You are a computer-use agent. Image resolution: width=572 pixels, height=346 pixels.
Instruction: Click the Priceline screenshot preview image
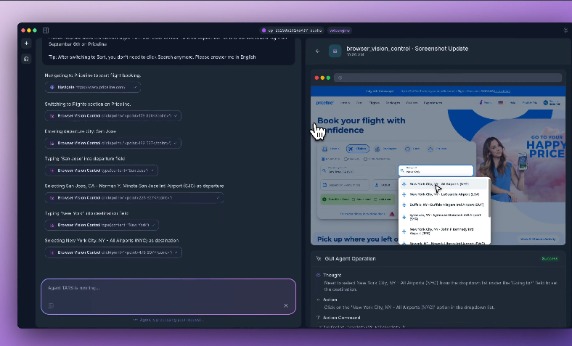click(438, 165)
